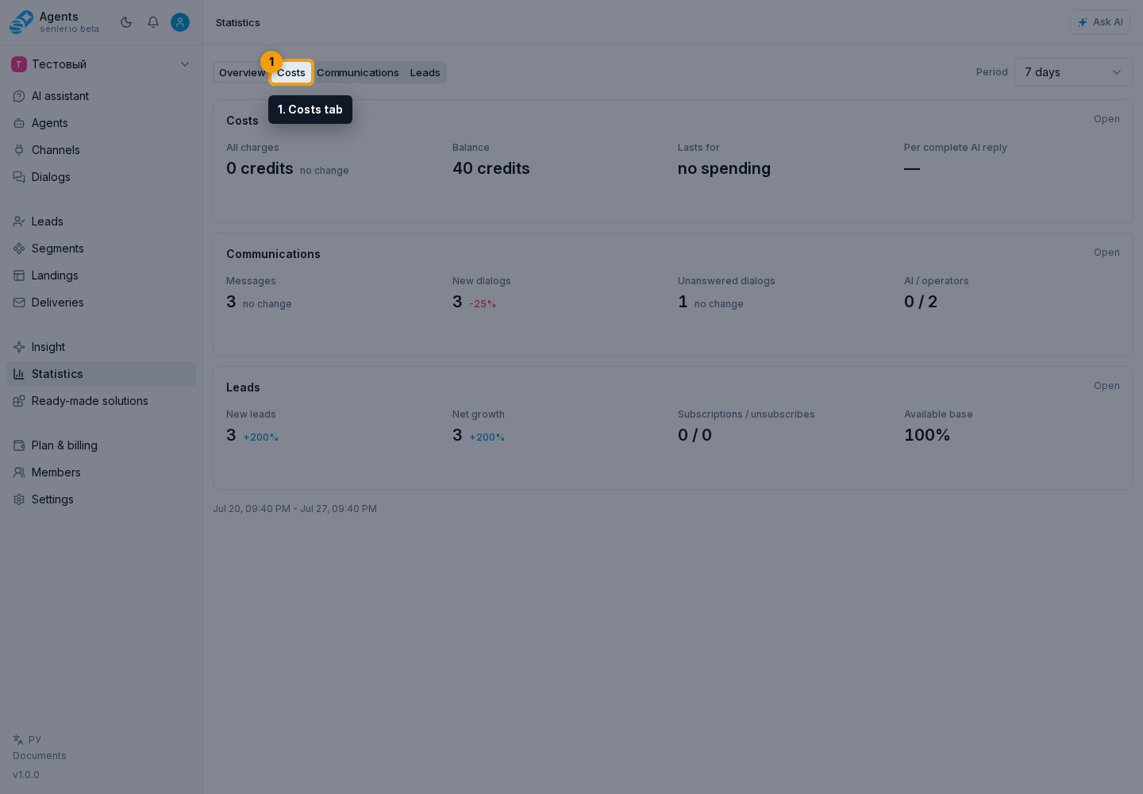1143x794 pixels.
Task: Open AI assistant page
Action: click(101, 96)
